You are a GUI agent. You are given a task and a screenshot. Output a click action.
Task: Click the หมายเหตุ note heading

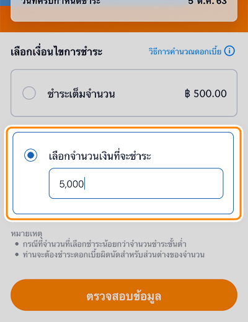click(x=27, y=234)
